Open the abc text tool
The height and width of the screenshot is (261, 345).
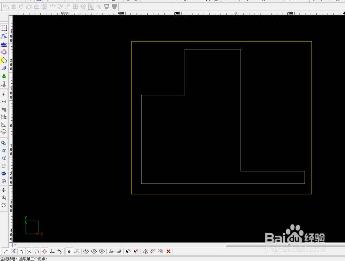(4, 44)
